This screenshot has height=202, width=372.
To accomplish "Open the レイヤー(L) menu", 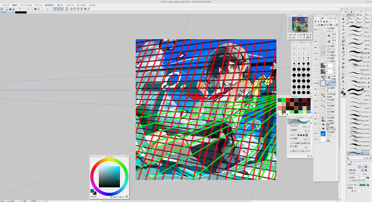I will click(38, 5).
